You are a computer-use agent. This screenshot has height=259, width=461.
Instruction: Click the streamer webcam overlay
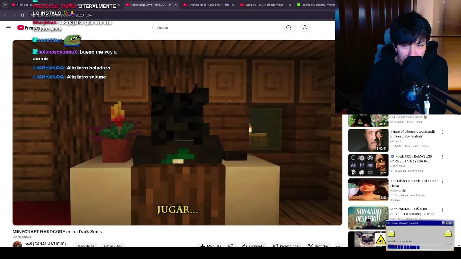(x=398, y=57)
